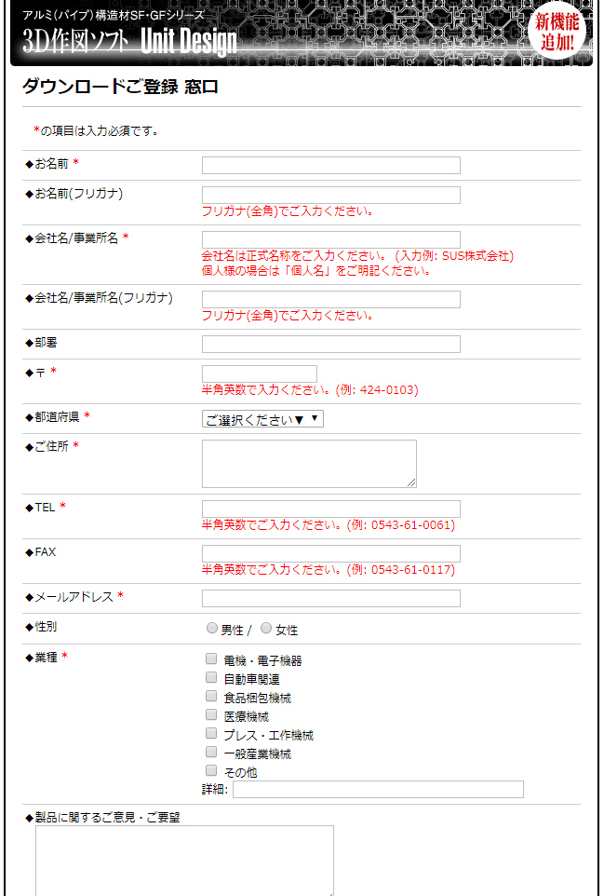Click the *の項目は入力必須です notice
Screen dimensions: 604x896
coord(96,130)
